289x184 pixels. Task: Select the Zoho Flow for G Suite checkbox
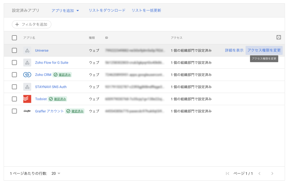[x=14, y=63]
